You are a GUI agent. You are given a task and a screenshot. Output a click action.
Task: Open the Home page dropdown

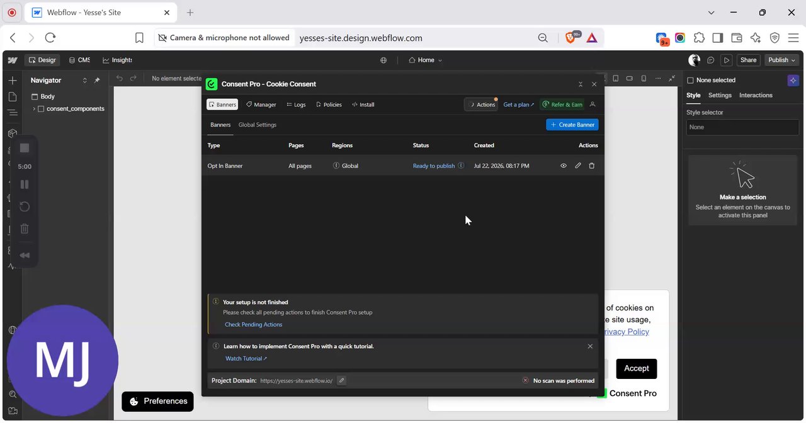point(426,60)
